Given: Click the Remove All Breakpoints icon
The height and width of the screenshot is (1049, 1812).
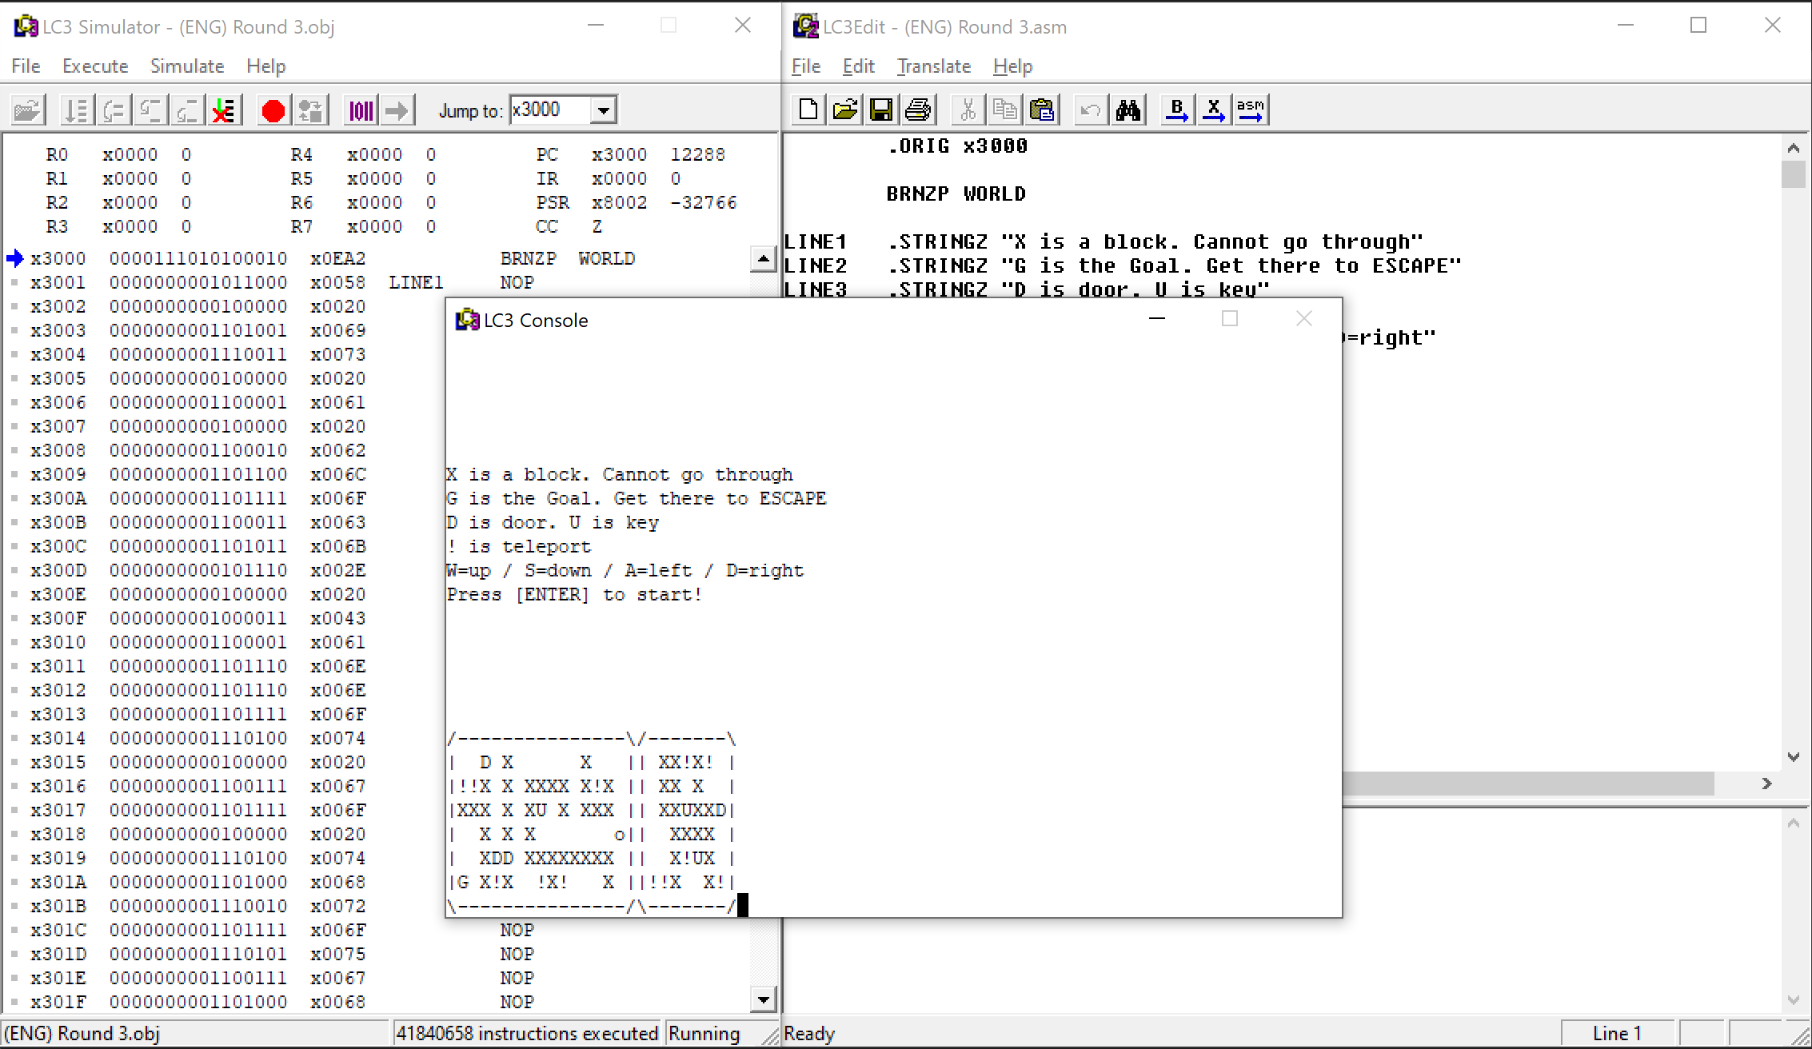Looking at the screenshot, I should [x=225, y=110].
